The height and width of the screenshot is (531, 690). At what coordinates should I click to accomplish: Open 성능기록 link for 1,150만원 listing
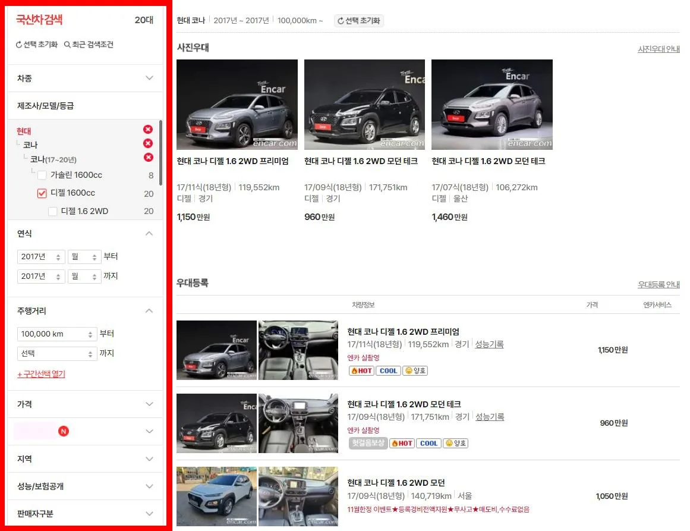(489, 344)
